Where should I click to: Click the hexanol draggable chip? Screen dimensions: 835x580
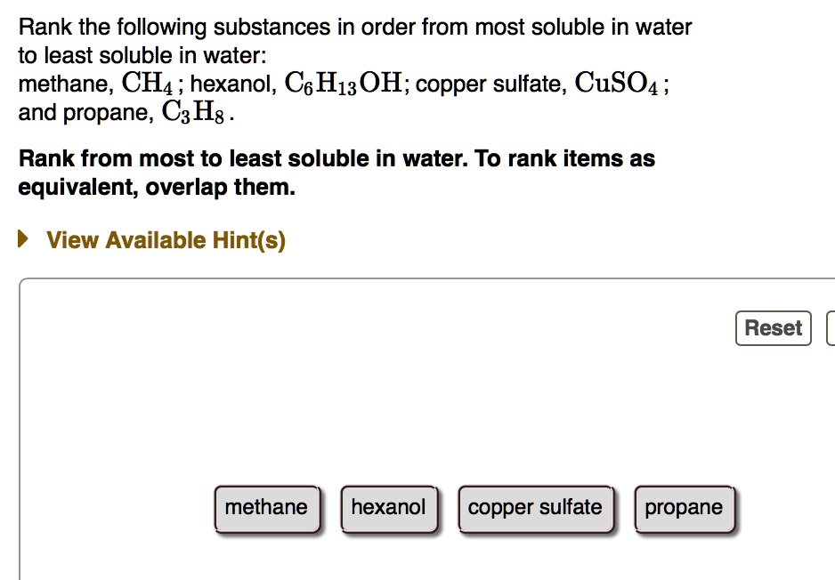388,508
